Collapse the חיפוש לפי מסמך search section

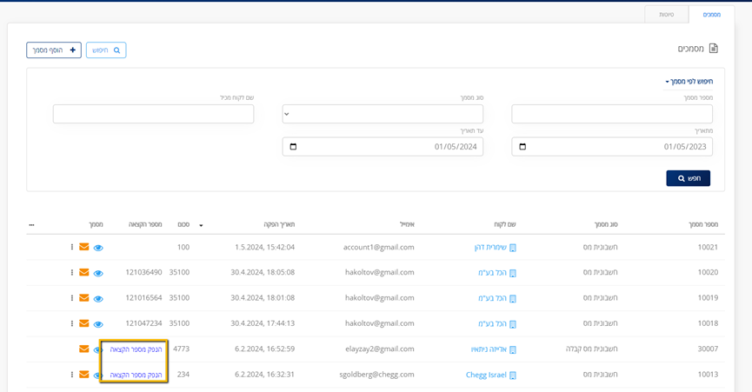[689, 82]
